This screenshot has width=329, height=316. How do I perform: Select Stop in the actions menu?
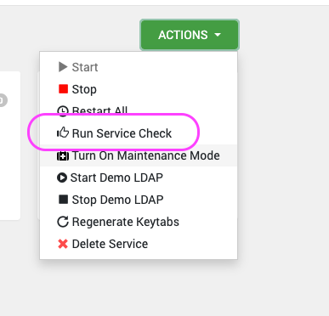[x=139, y=89]
